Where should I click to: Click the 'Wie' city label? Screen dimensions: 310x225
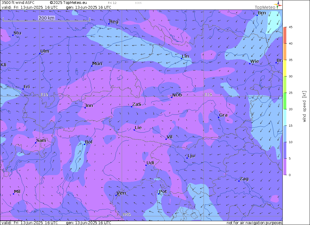[x=255, y=61]
